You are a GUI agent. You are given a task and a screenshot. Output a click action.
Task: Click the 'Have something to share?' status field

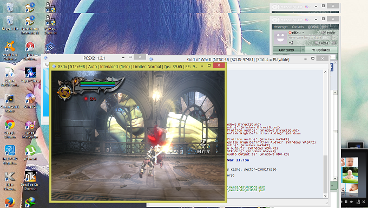click(x=310, y=37)
